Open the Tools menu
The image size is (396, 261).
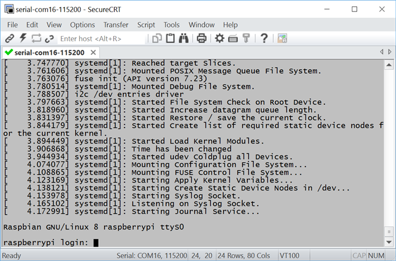point(172,25)
